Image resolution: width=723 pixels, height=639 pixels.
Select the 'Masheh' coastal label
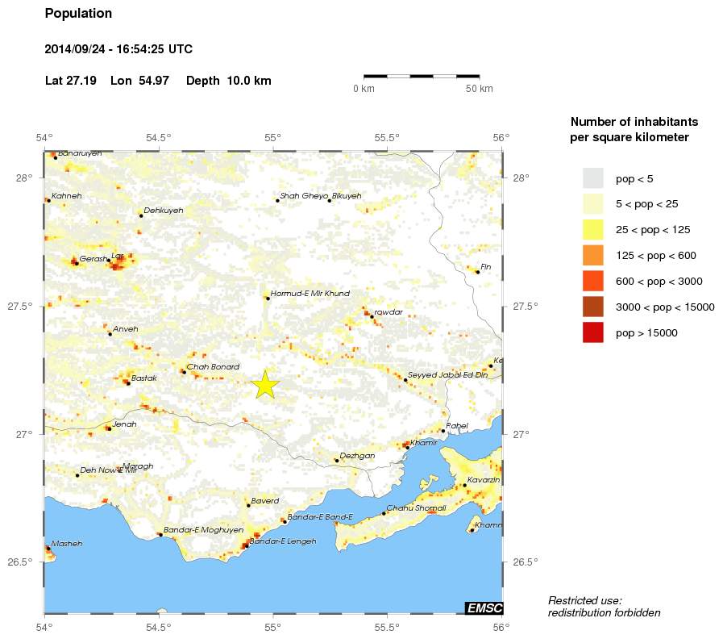tap(67, 544)
